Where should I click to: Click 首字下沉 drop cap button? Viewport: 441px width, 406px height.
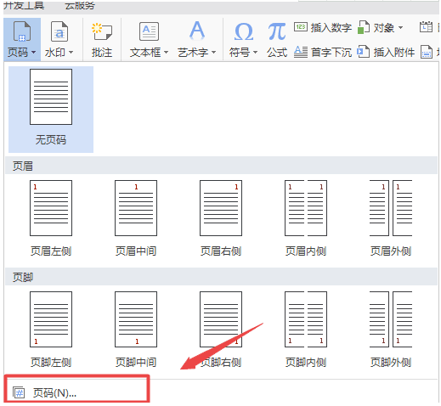click(x=323, y=52)
